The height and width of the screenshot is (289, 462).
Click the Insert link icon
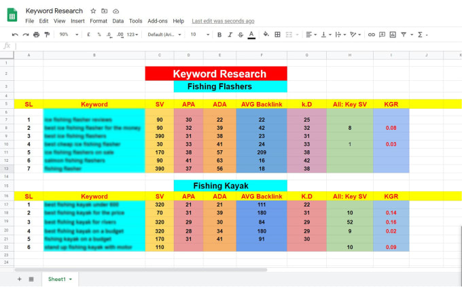click(371, 35)
